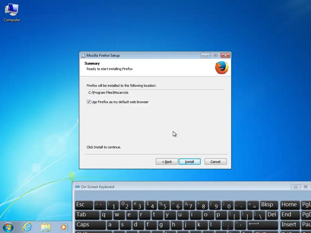The image size is (311, 233).
Task: Tap the q key on-screen
Action: click(107, 215)
